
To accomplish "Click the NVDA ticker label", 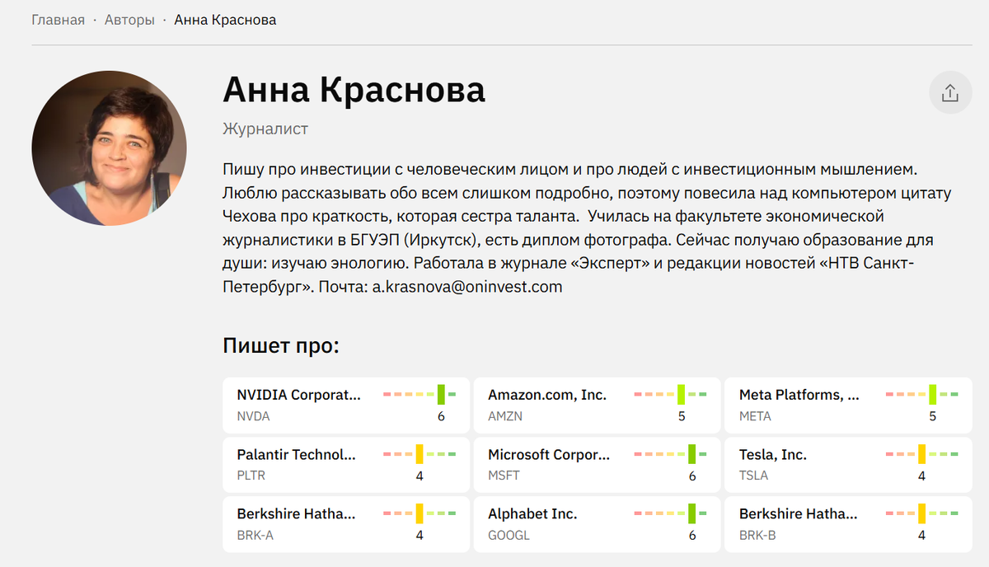I will point(253,416).
